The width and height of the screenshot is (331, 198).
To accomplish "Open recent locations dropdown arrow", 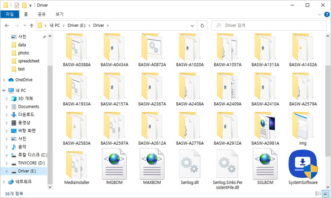I will click(x=25, y=25).
